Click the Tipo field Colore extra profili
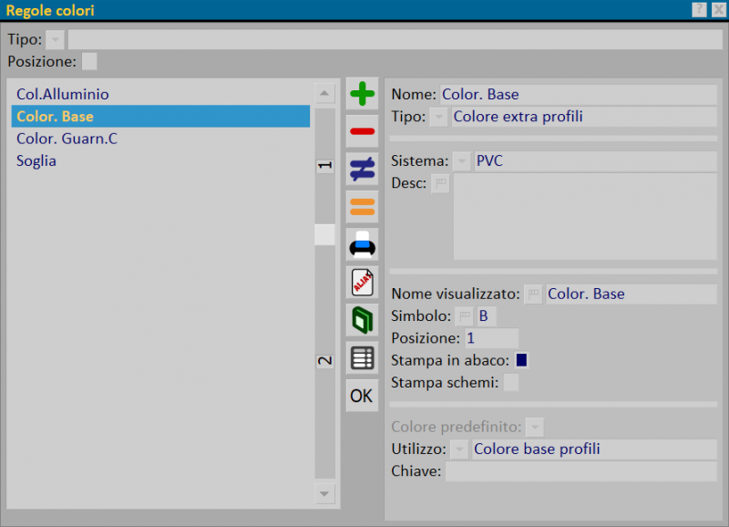 pos(584,117)
